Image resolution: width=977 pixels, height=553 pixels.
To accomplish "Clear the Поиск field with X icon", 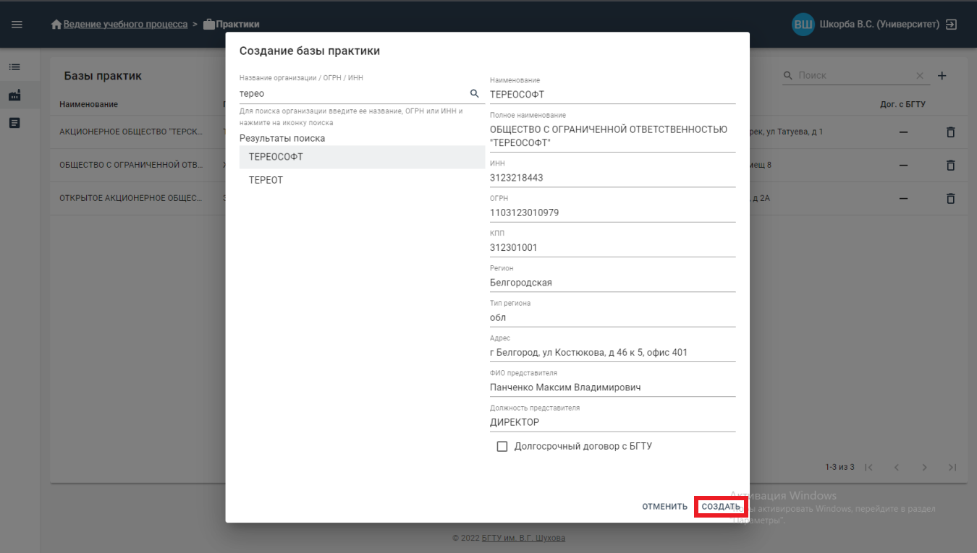I will 920,75.
